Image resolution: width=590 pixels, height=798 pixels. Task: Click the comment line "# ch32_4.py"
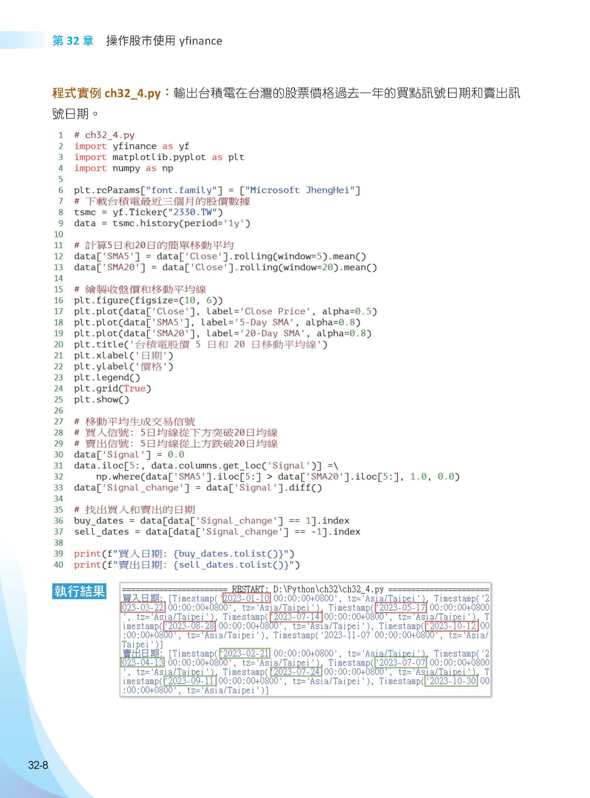pos(104,135)
